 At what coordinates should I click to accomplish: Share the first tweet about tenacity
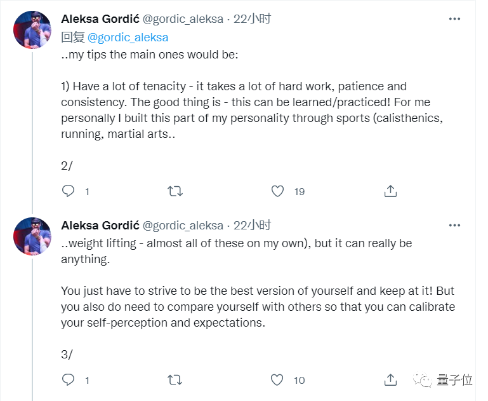point(391,191)
